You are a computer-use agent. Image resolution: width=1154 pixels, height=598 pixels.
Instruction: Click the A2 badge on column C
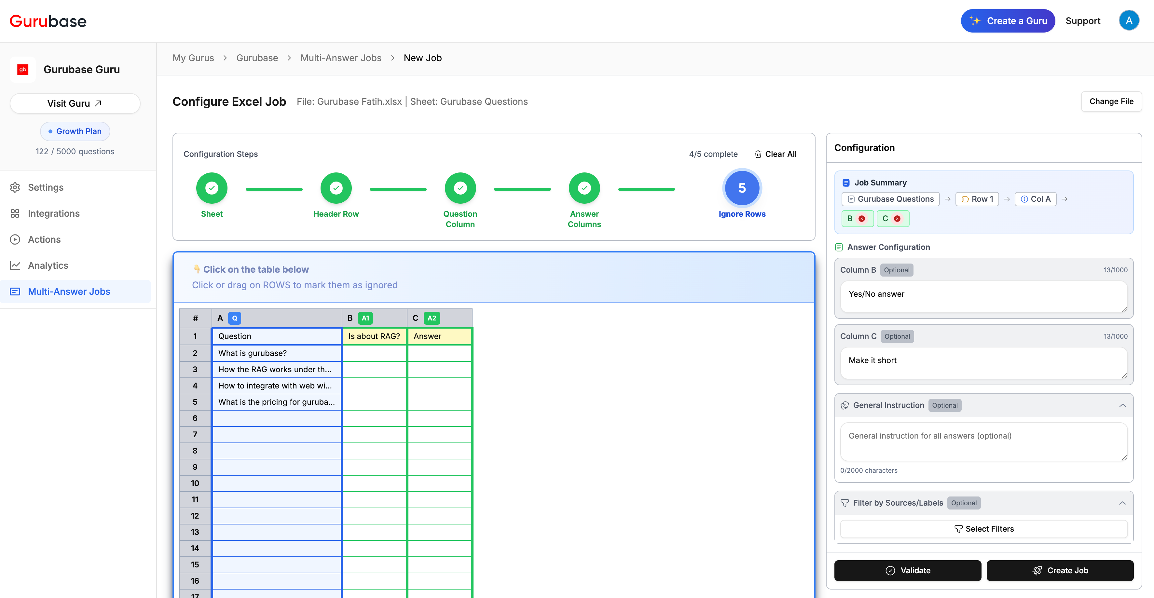pos(432,318)
